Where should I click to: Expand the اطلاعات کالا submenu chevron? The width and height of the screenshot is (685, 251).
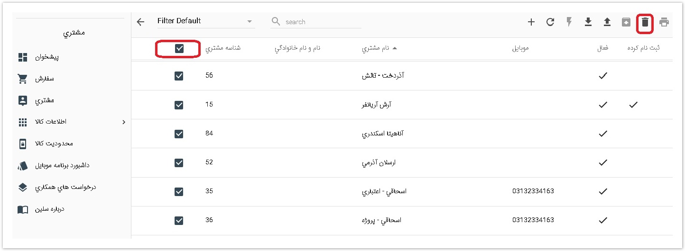coord(124,122)
